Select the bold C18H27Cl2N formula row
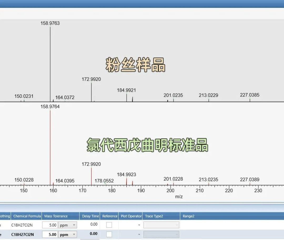The image size is (284, 240). point(22,234)
